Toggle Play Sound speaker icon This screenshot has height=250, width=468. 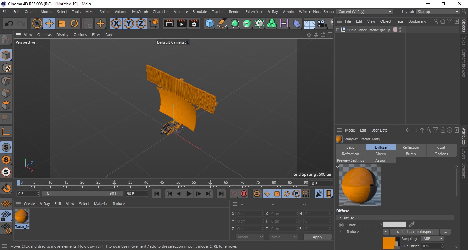(319, 194)
